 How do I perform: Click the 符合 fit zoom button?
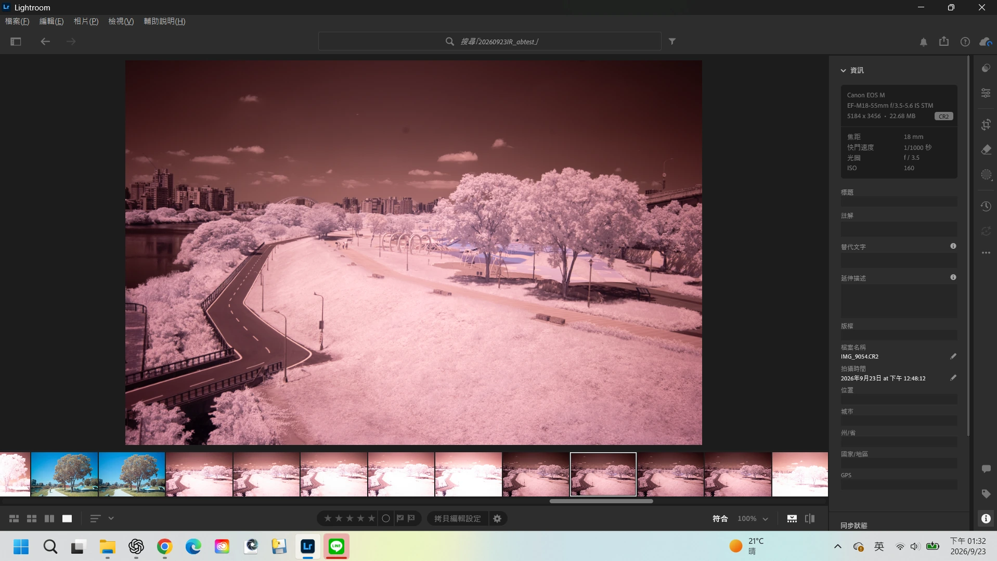[x=720, y=519]
